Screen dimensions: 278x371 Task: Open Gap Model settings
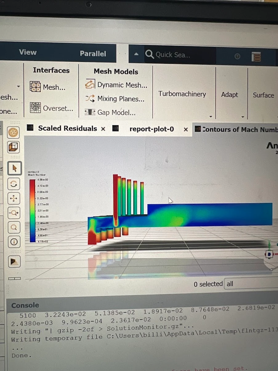coord(110,112)
